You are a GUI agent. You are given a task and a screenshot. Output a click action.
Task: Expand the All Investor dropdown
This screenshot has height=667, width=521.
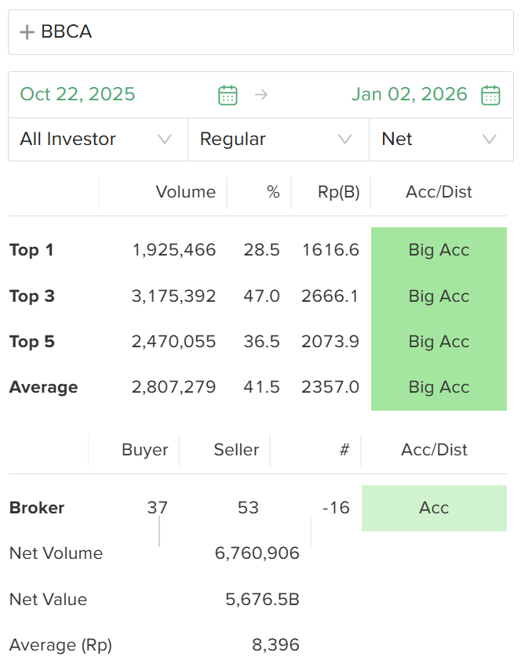tap(97, 140)
